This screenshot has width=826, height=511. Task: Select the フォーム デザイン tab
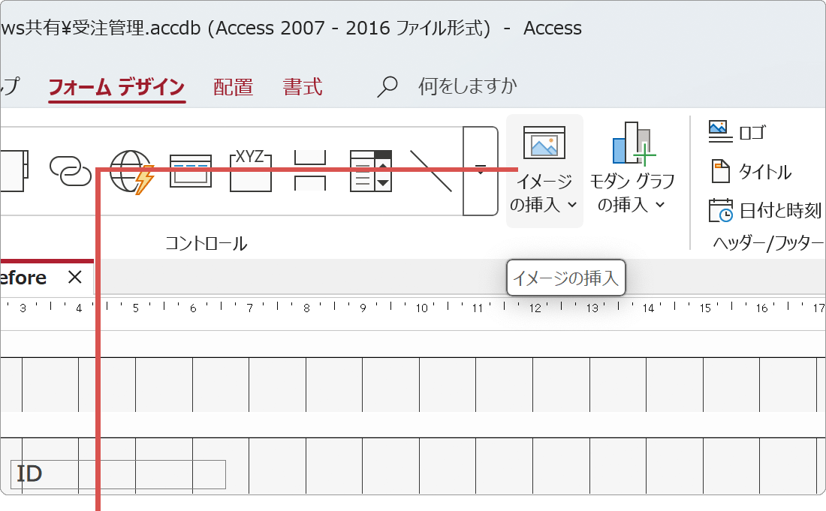[x=116, y=86]
